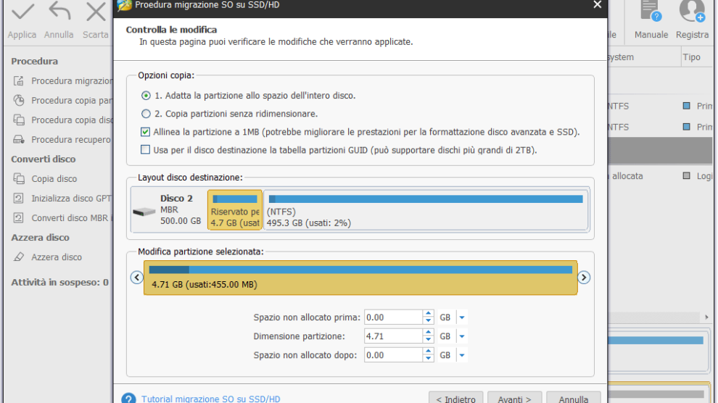718x403 pixels.
Task: Click the Copia disco sidebar icon
Action: coord(19,178)
